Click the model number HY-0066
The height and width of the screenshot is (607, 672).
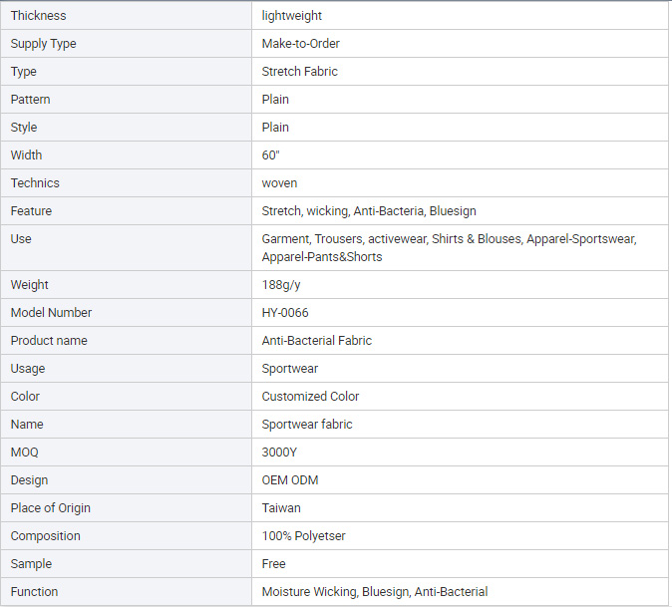(x=285, y=313)
